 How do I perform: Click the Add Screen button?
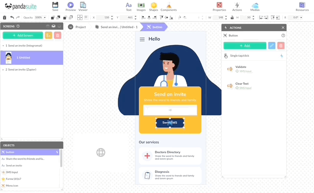point(23,35)
